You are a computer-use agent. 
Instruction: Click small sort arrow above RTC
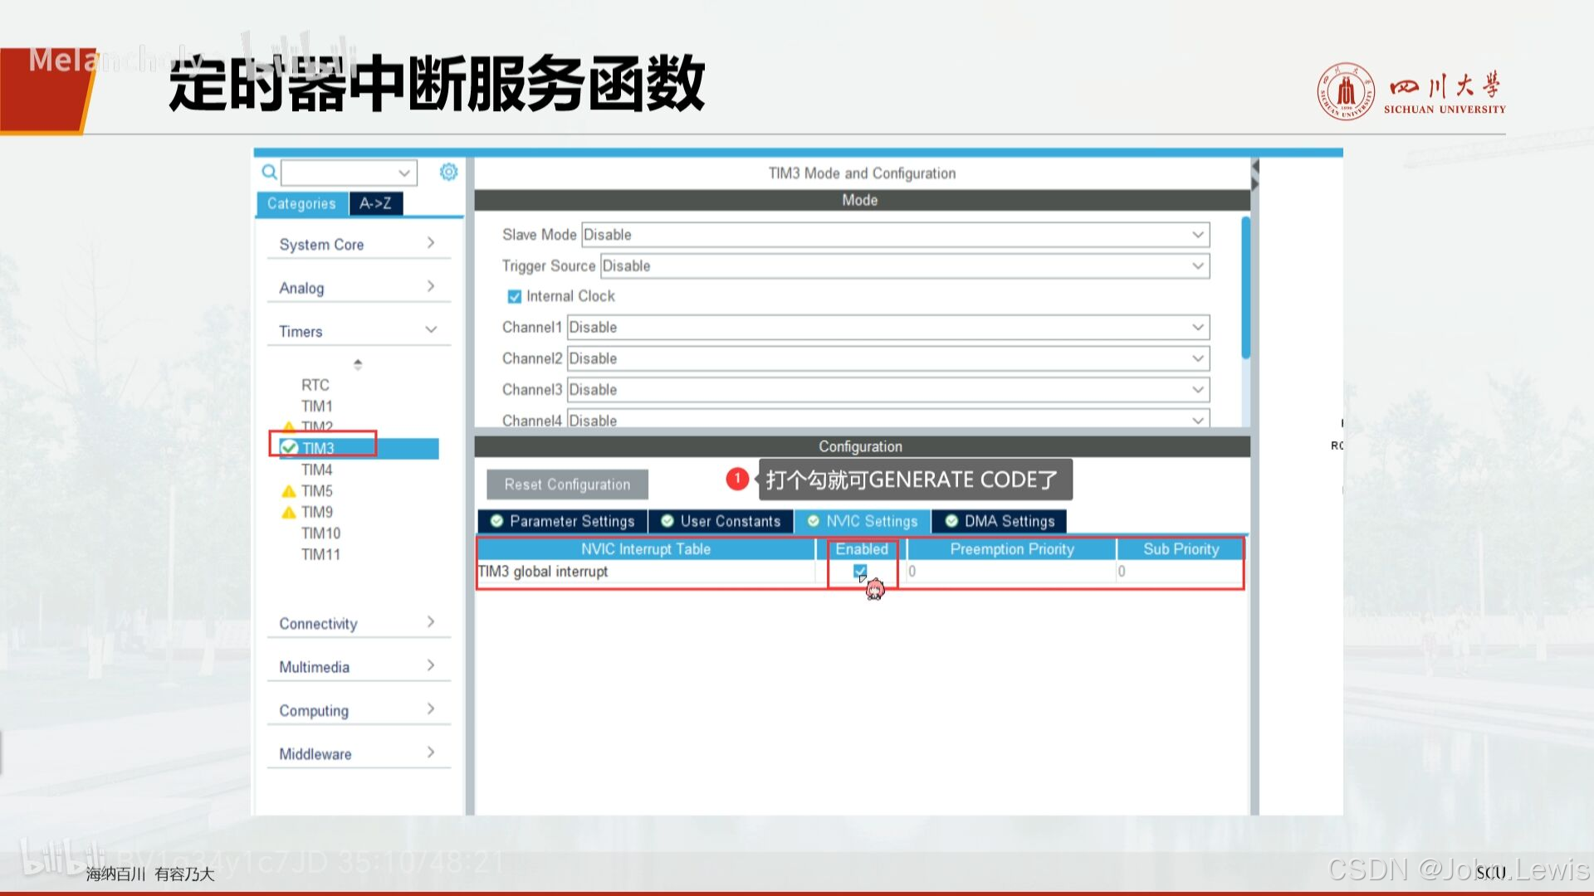[x=358, y=364]
